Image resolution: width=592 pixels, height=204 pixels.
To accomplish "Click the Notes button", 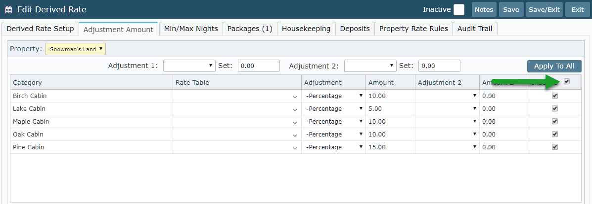I will click(x=484, y=9).
